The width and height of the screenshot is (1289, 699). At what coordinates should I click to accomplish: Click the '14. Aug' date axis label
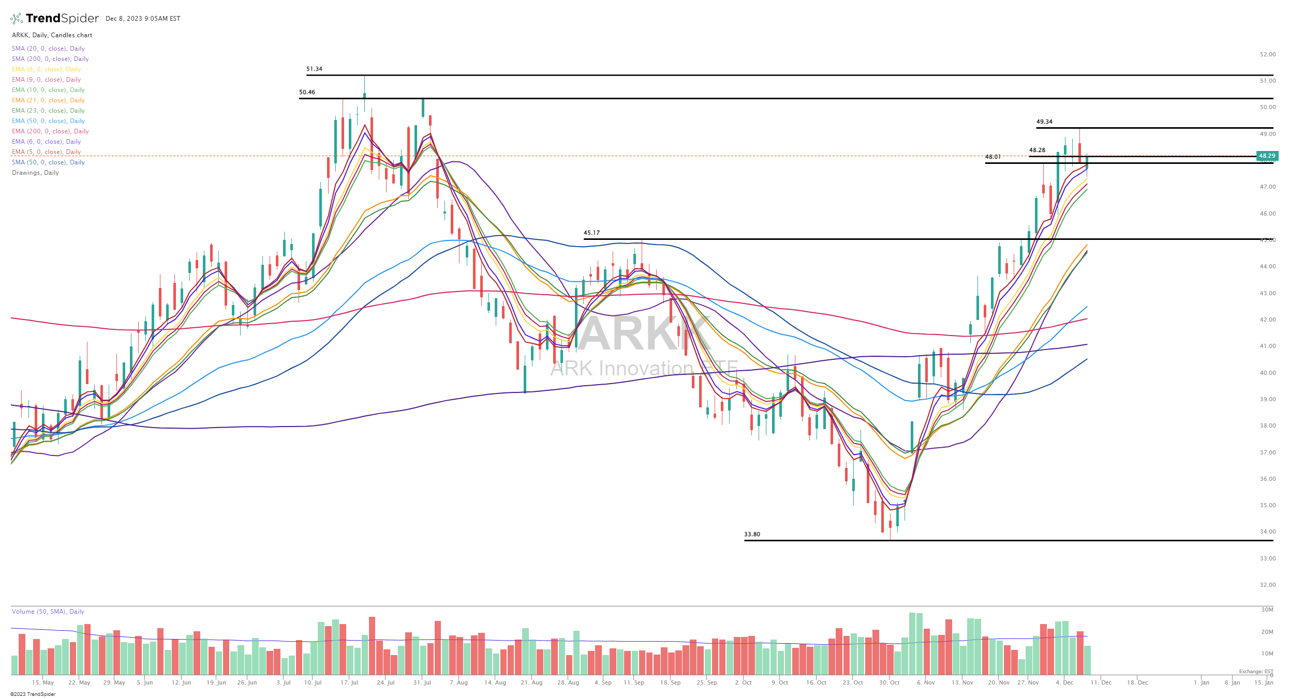[495, 682]
